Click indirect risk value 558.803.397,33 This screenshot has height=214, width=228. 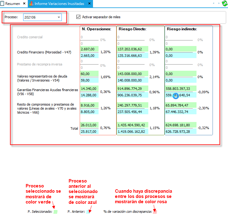click(181, 89)
